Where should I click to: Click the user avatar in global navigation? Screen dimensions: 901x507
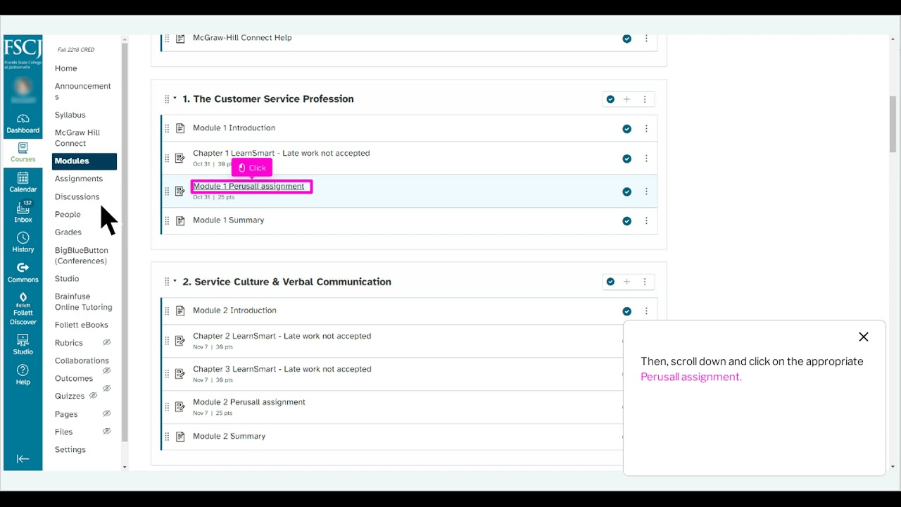click(x=23, y=87)
